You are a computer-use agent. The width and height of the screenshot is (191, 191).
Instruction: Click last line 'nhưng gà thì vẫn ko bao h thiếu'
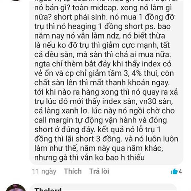[89, 158]
